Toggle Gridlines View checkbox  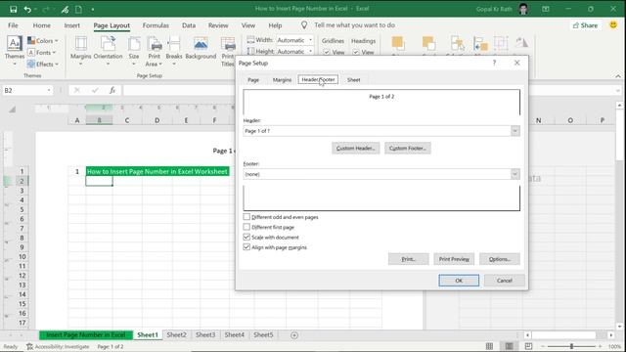pyautogui.click(x=327, y=52)
